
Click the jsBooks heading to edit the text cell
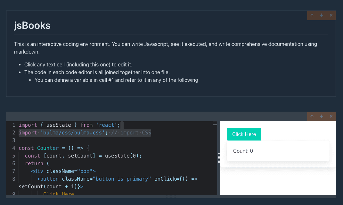(32, 26)
